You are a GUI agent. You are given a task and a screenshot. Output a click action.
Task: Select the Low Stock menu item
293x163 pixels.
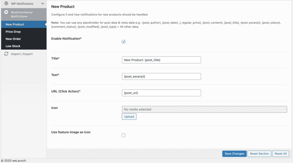pos(13,46)
